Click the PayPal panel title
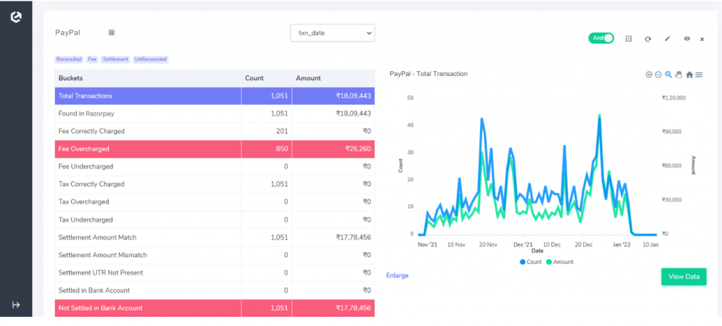The height and width of the screenshot is (326, 722). click(x=68, y=32)
